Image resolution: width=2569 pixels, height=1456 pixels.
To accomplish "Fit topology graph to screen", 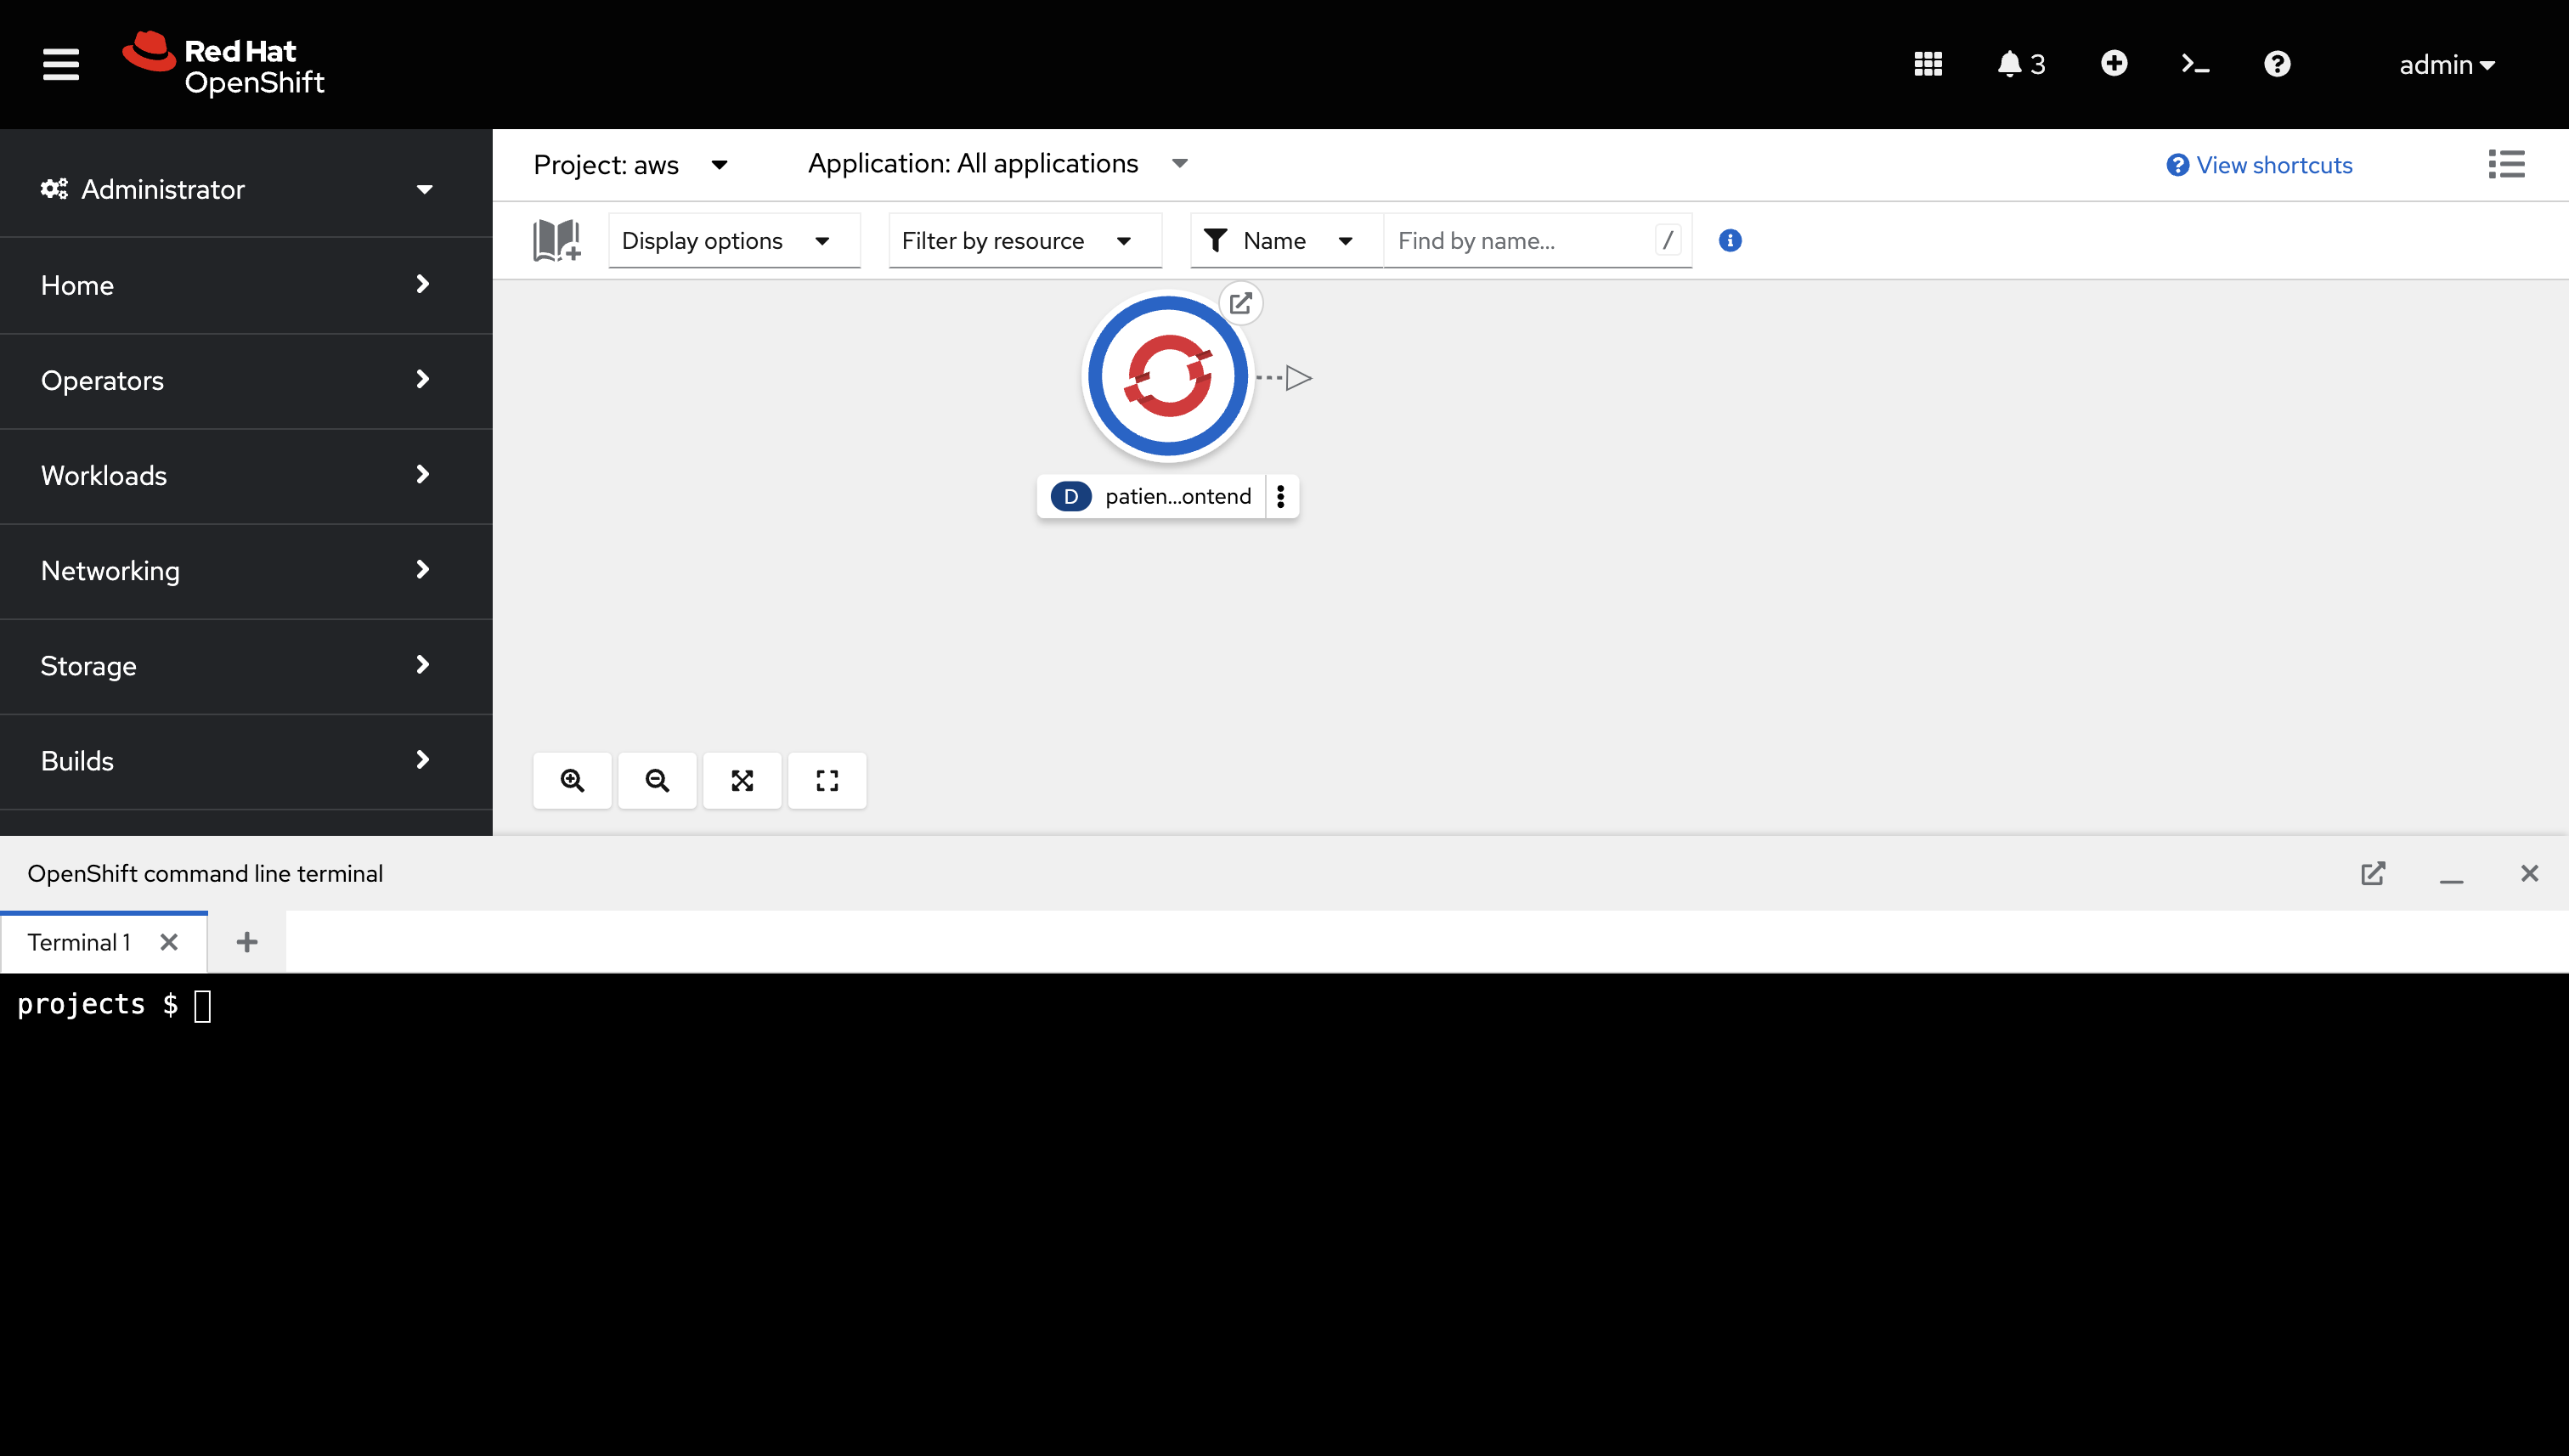I will pyautogui.click(x=742, y=780).
